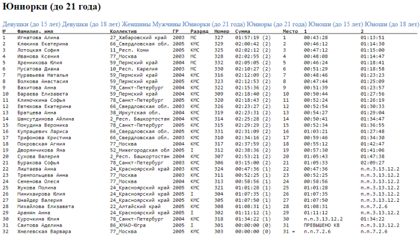Click the Юниорки (до 21 года) page heading
Viewport: 420px width, 236px height.
pos(52,7)
